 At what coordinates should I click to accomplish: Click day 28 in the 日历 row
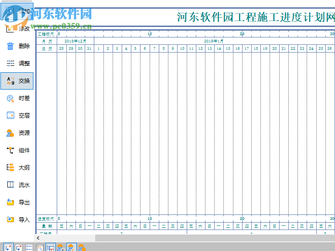pos(61,48)
